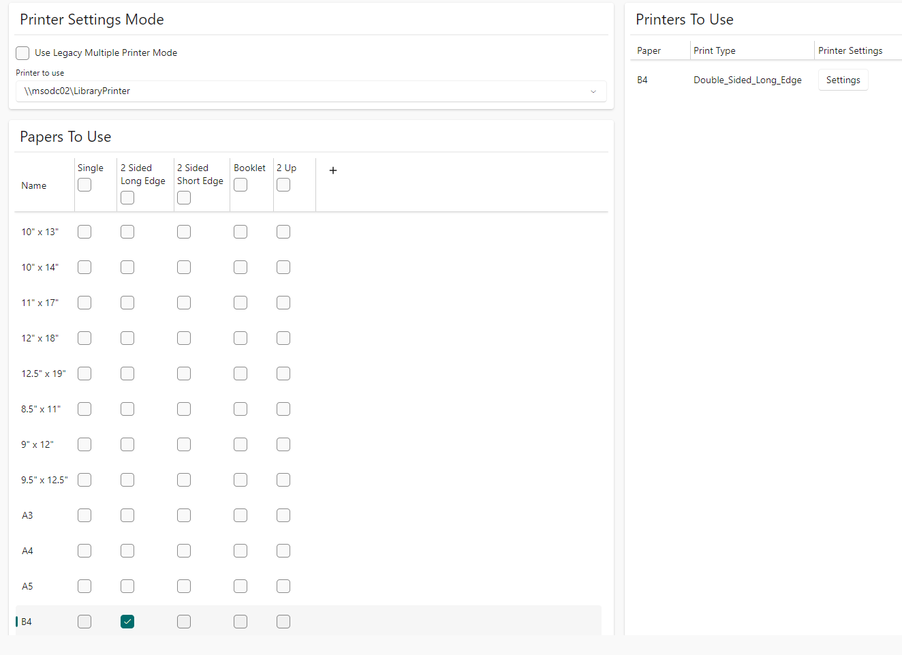Viewport: 902px width, 655px height.
Task: Click the Name column header
Action: [x=34, y=185]
